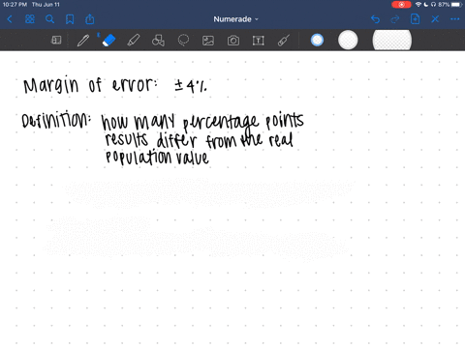Viewport: 465px width, 348px height.
Task: Choose the medium white eraser size
Action: pos(348,41)
